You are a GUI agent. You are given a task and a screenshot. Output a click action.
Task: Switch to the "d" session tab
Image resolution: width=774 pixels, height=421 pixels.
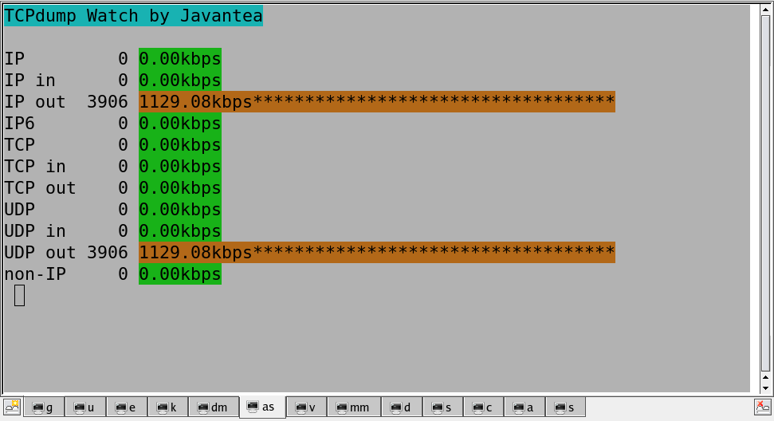click(401, 407)
